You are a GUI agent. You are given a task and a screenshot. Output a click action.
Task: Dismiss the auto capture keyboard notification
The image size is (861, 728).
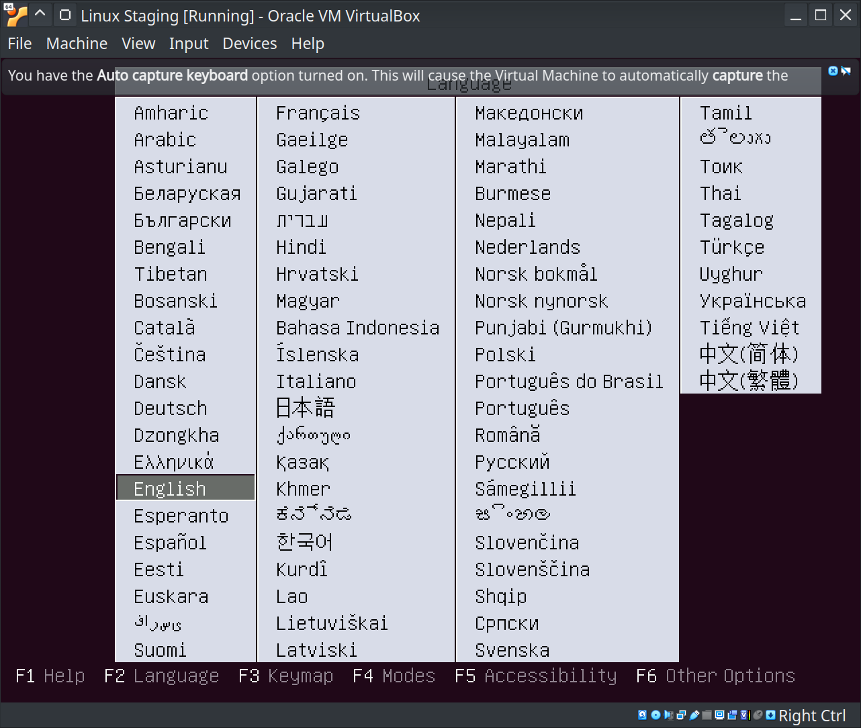[x=833, y=71]
